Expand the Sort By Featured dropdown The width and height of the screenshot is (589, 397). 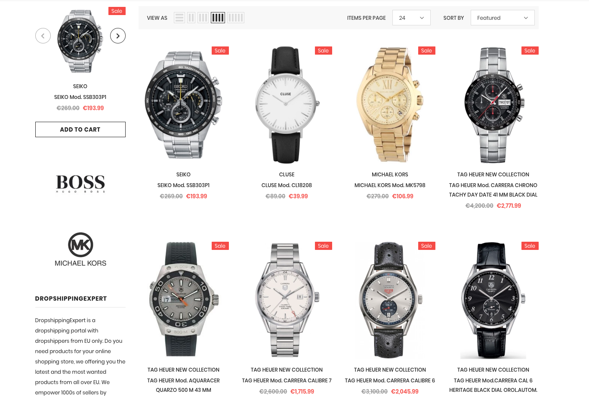pos(503,18)
